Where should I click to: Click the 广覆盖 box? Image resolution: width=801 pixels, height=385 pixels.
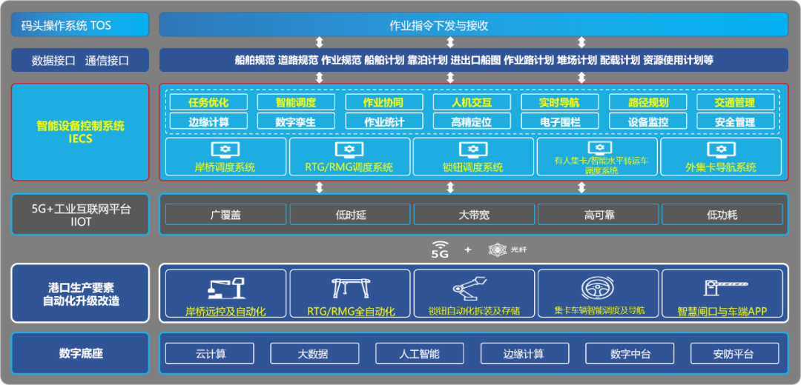click(x=225, y=214)
